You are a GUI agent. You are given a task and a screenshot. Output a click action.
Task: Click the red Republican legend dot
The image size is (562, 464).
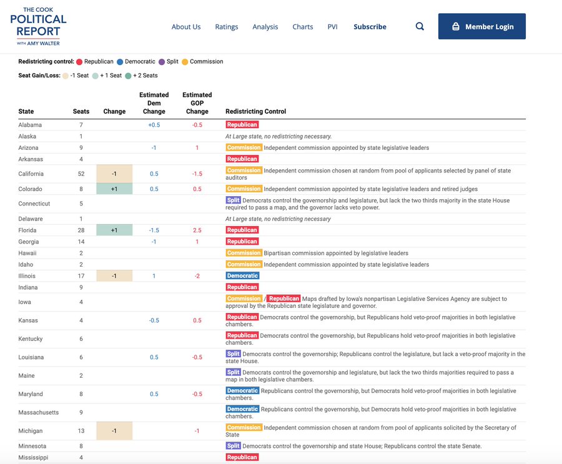(x=79, y=62)
